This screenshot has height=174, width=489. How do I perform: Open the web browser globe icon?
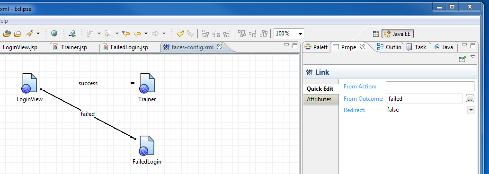(54, 34)
